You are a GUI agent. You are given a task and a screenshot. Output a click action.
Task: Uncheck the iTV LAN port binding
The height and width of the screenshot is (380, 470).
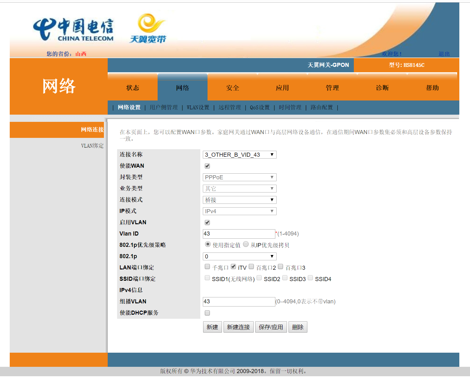click(233, 267)
